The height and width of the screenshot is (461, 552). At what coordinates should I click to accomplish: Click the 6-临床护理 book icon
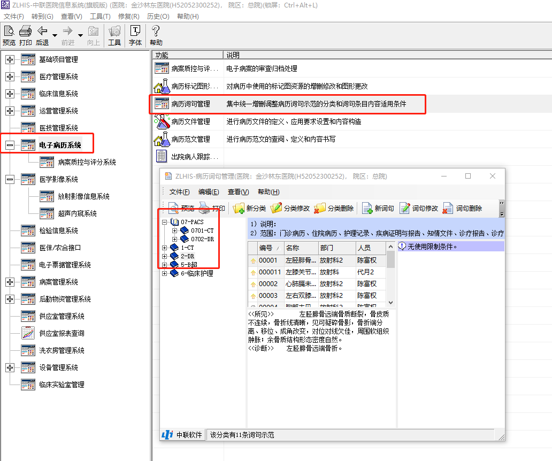(x=174, y=273)
